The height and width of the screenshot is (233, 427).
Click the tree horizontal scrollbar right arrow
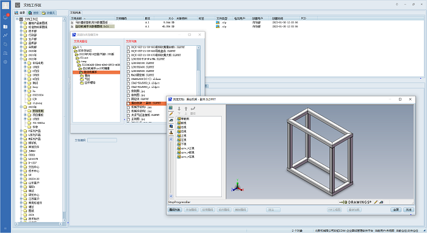click(x=61, y=224)
